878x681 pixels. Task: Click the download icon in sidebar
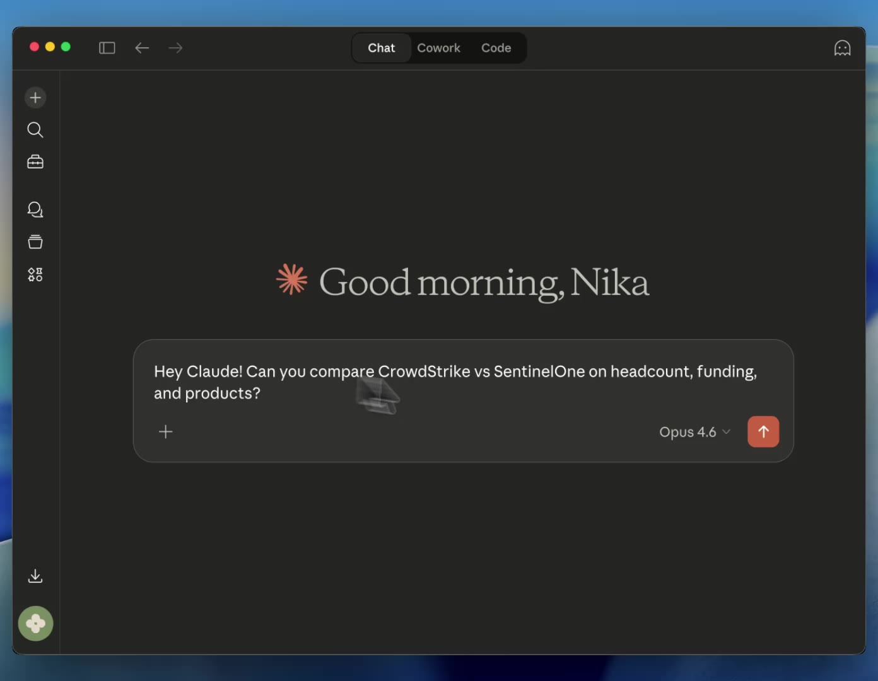pyautogui.click(x=35, y=576)
